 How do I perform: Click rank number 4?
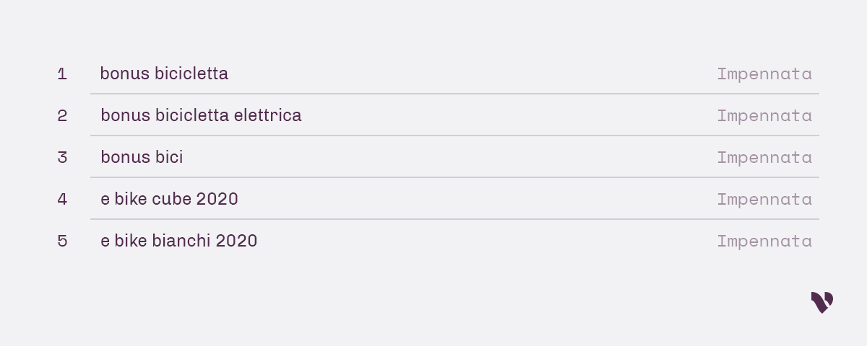pyautogui.click(x=62, y=199)
